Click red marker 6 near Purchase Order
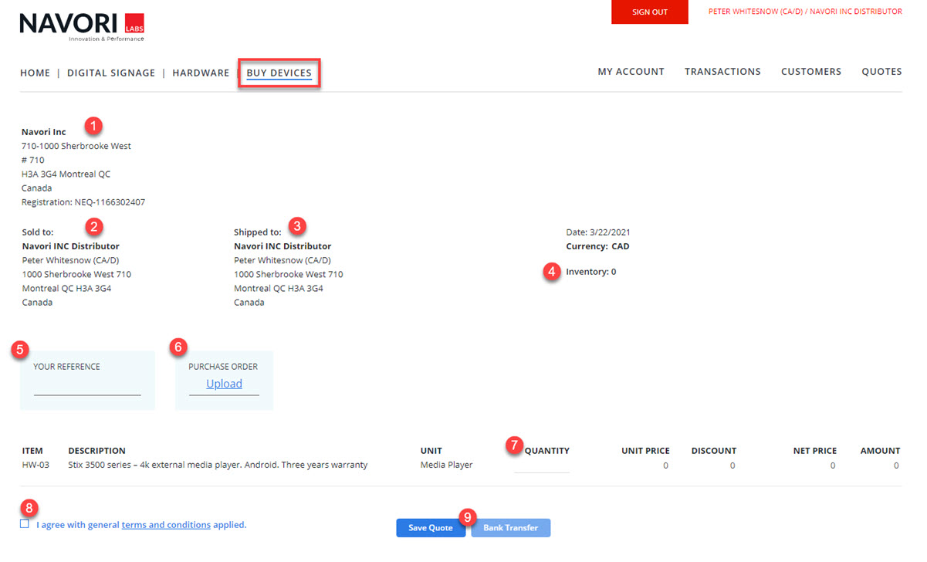Screen dimensions: 927x562 tap(177, 347)
